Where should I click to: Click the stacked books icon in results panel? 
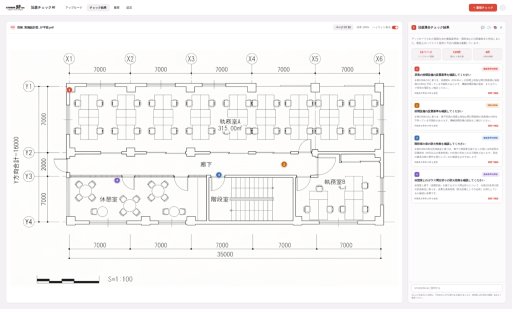point(495,27)
